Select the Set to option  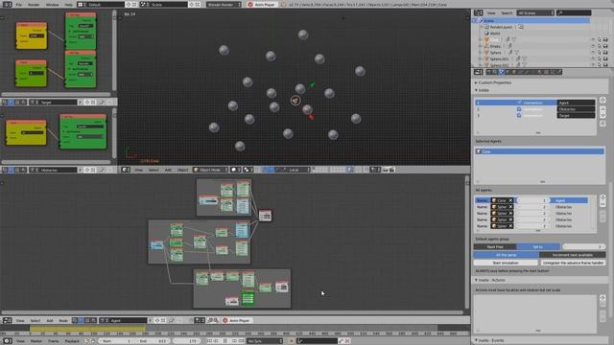pyautogui.click(x=538, y=247)
